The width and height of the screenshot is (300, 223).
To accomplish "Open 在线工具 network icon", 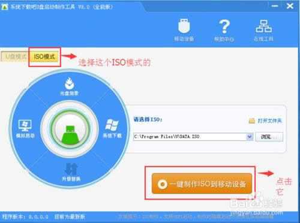I will pyautogui.click(x=264, y=26).
